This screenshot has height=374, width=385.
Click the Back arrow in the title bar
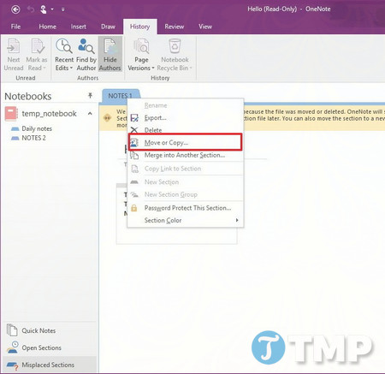coord(15,9)
